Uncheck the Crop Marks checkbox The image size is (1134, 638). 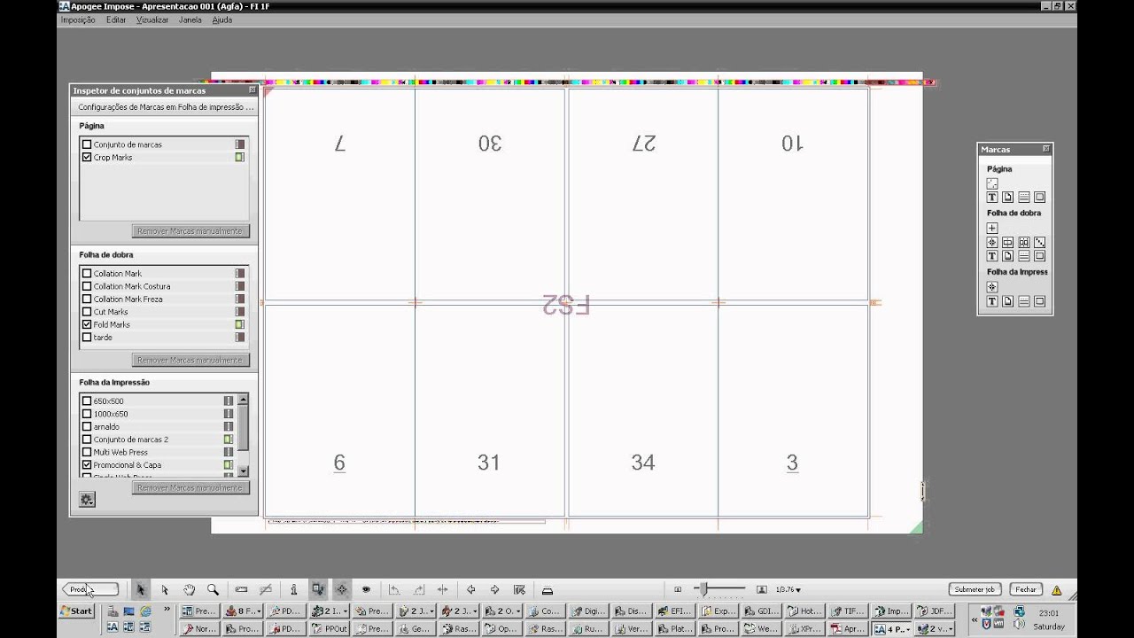tap(87, 157)
